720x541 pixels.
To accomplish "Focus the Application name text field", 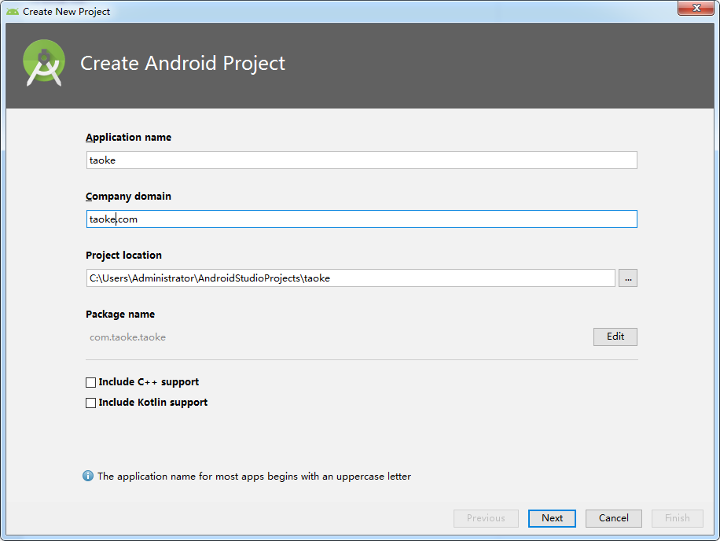I will coord(362,160).
